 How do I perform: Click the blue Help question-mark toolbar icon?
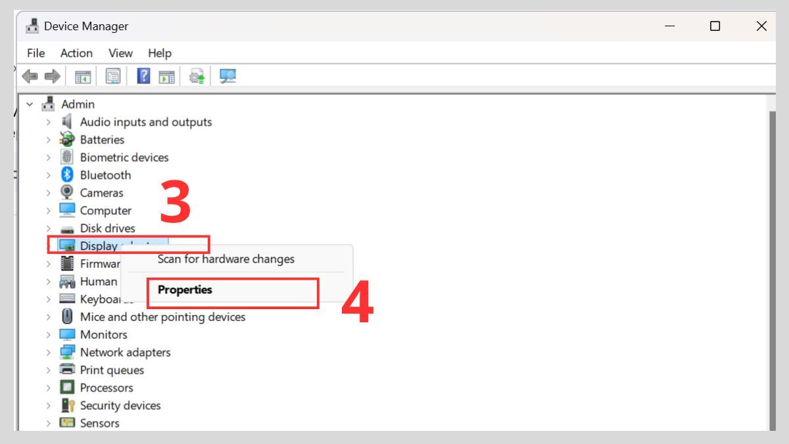[143, 76]
